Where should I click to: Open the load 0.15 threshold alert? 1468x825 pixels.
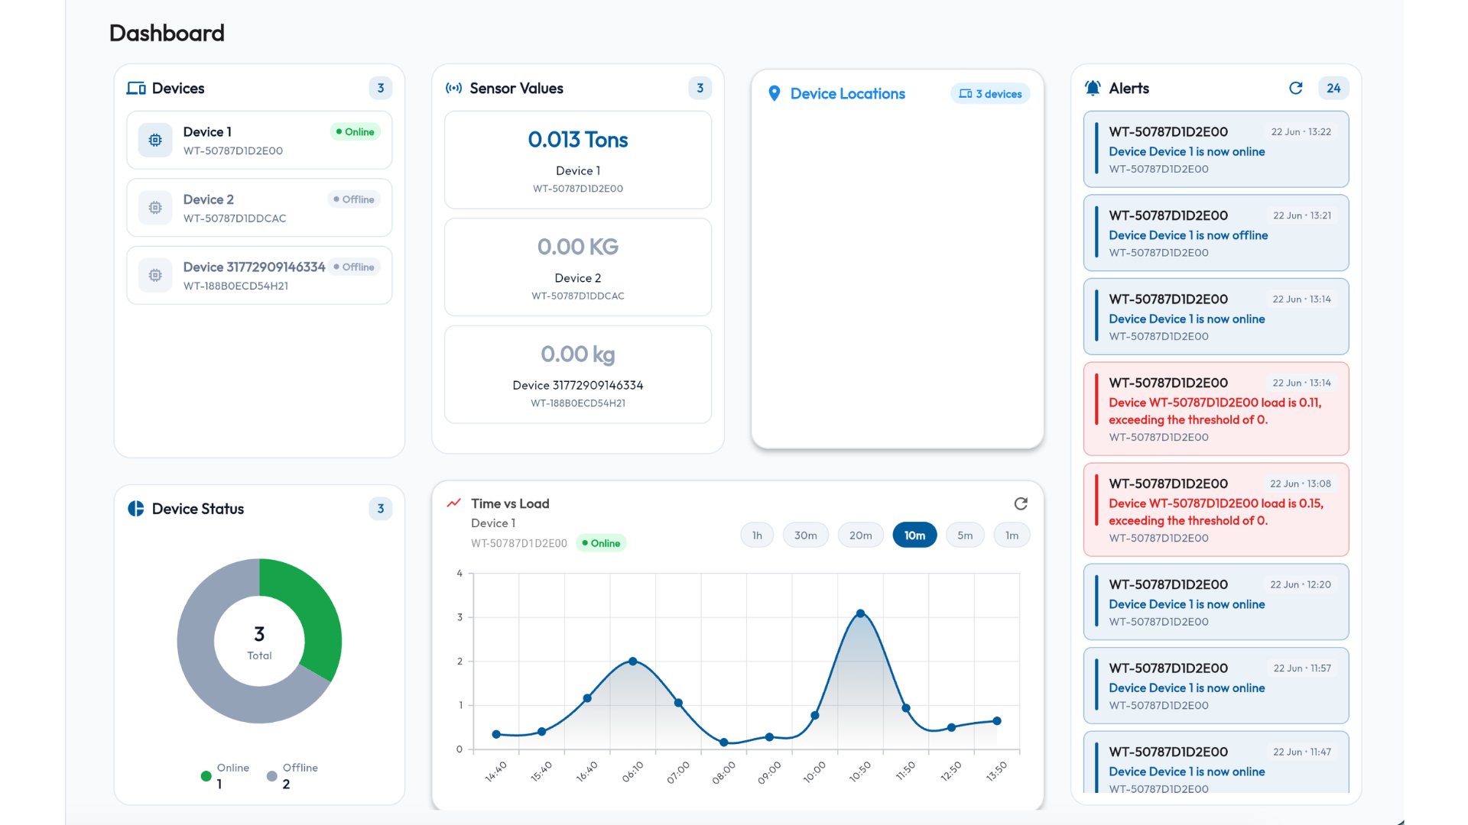coord(1216,510)
